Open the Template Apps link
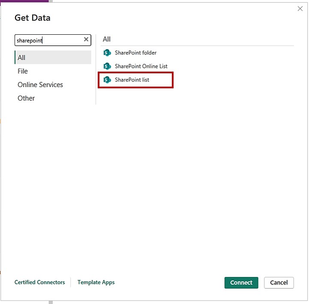Image resolution: width=309 pixels, height=304 pixels. click(96, 282)
